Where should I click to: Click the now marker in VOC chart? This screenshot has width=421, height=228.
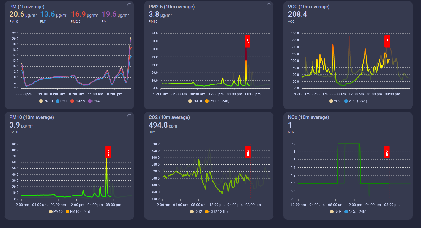tap(387, 41)
